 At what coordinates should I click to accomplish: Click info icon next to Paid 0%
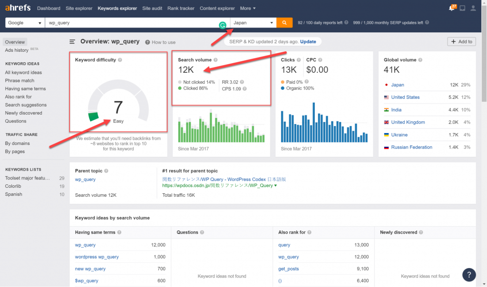coord(307,82)
